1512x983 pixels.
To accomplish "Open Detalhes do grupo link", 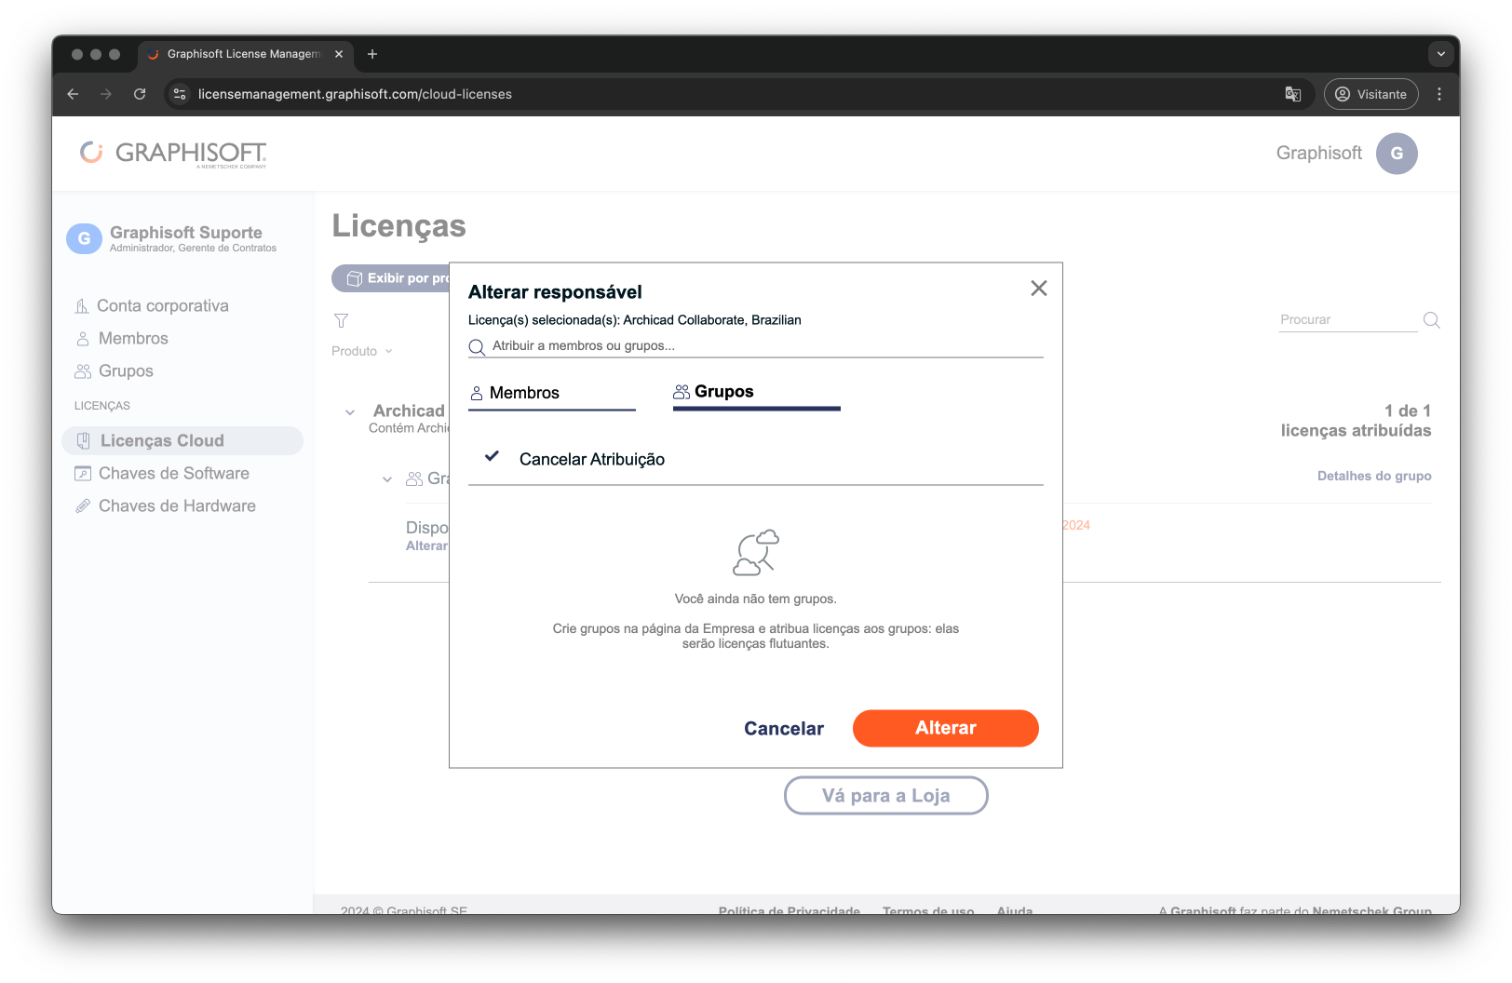I will point(1374,477).
